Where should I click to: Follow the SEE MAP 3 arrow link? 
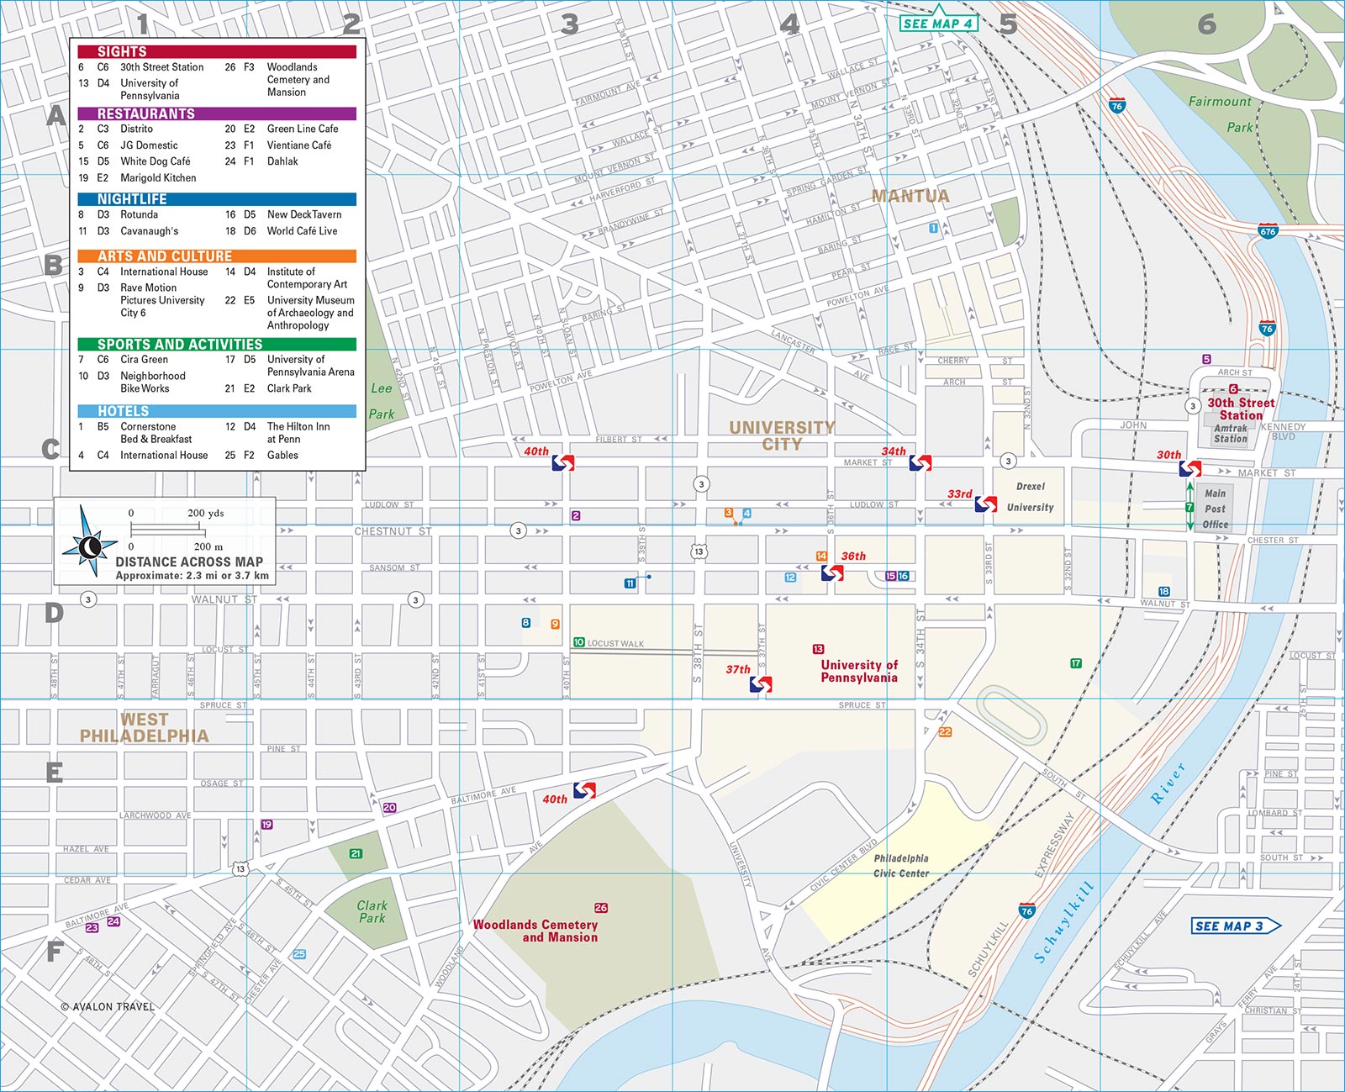(x=1236, y=926)
